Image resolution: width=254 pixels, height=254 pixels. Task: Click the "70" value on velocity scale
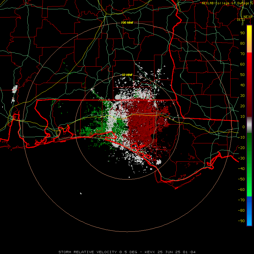pyautogui.click(x=242, y=54)
